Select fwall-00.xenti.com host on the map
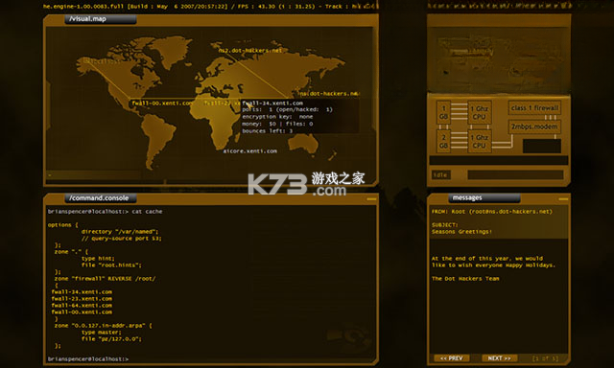Image resolution: width=614 pixels, height=368 pixels. pos(162,103)
